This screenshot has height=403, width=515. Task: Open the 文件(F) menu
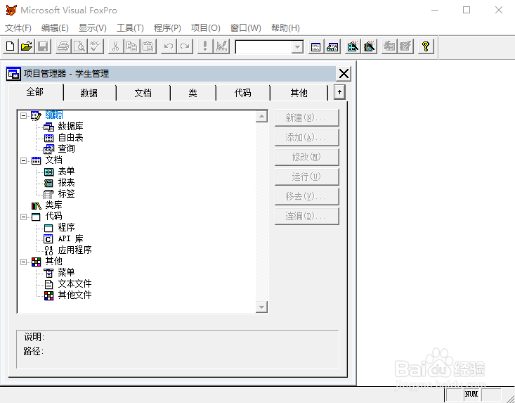18,28
